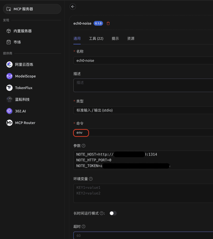Screen dimensions: 213x239
Task: Click the NOTE_HTTP_PORT=0 line
Action: 94,160
